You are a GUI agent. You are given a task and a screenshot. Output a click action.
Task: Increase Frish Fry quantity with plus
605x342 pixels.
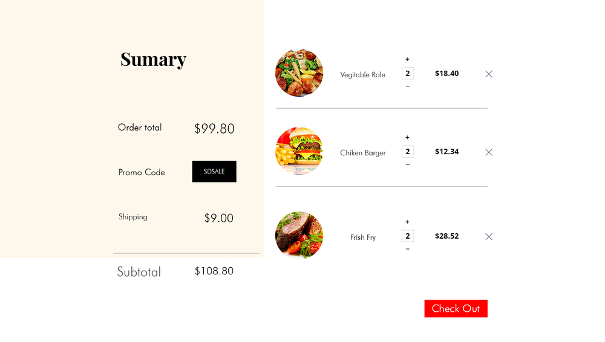(407, 222)
